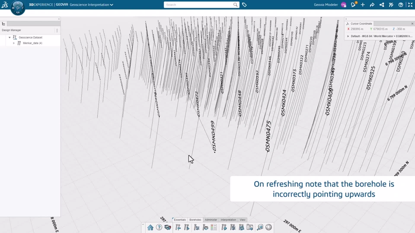Click the globe view icon
Image resolution: width=415 pixels, height=233 pixels.
(268, 227)
